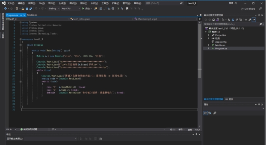Open the 文件(F) menu
The height and width of the screenshot is (145, 266).
(x=11, y=3)
